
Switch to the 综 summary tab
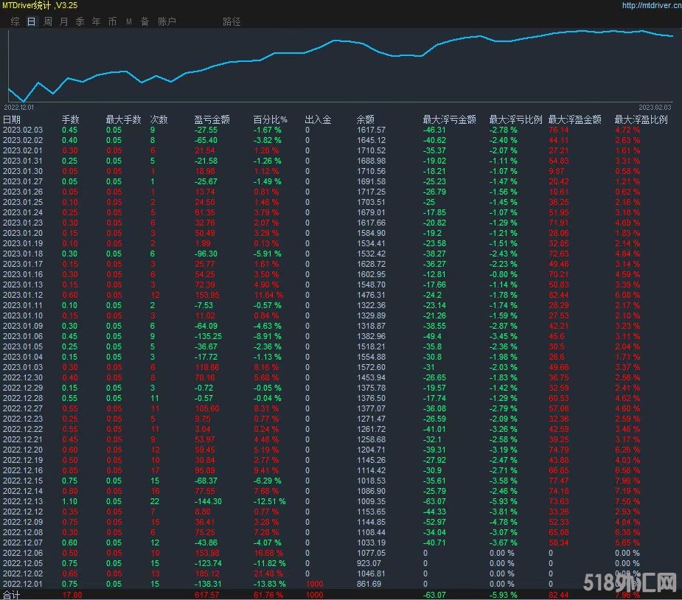pos(15,21)
